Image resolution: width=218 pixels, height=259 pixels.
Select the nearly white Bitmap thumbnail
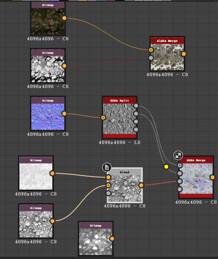point(36,177)
